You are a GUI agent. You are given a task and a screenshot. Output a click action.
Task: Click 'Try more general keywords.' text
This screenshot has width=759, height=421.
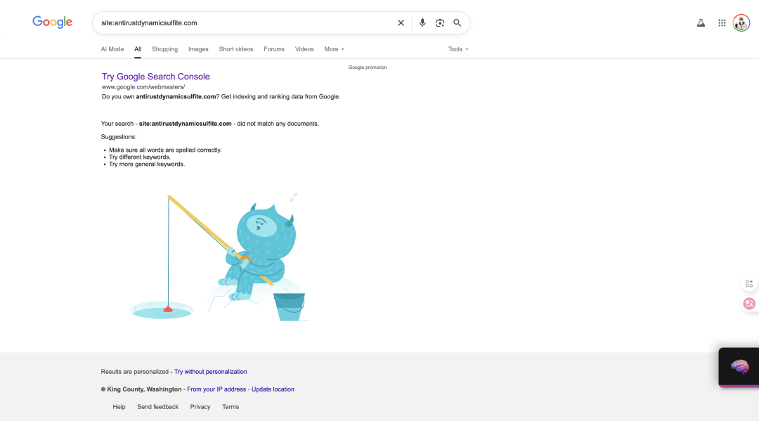tap(147, 164)
